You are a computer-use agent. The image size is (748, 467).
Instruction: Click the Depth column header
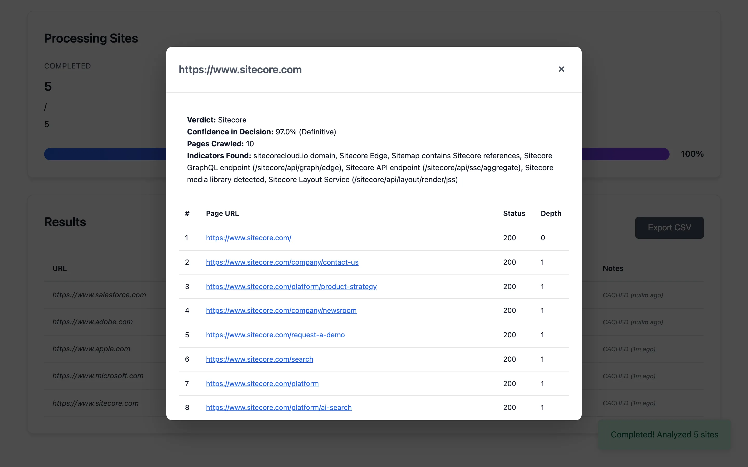[551, 214]
